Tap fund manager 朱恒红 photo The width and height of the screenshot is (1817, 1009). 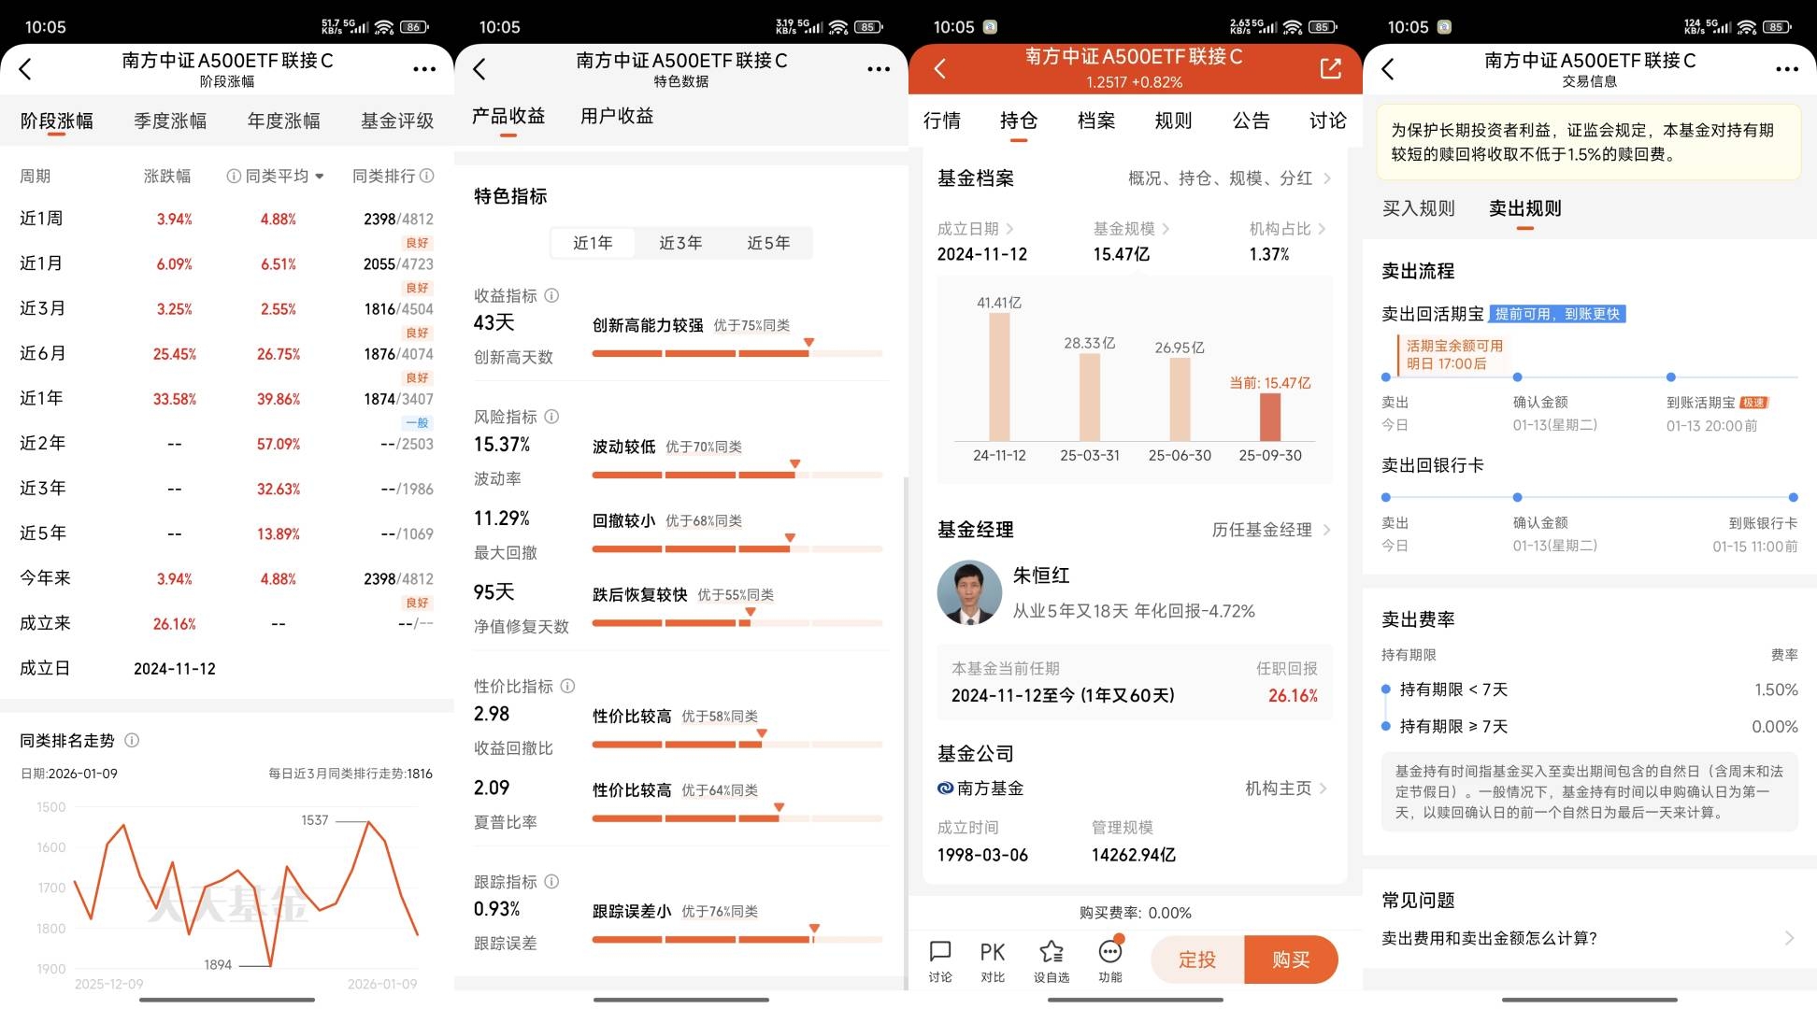[x=969, y=592]
